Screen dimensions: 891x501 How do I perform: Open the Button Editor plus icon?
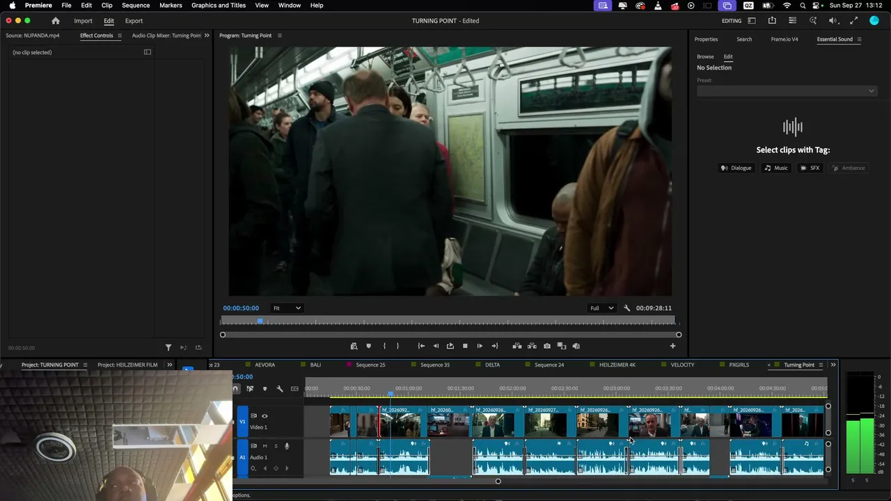(672, 346)
